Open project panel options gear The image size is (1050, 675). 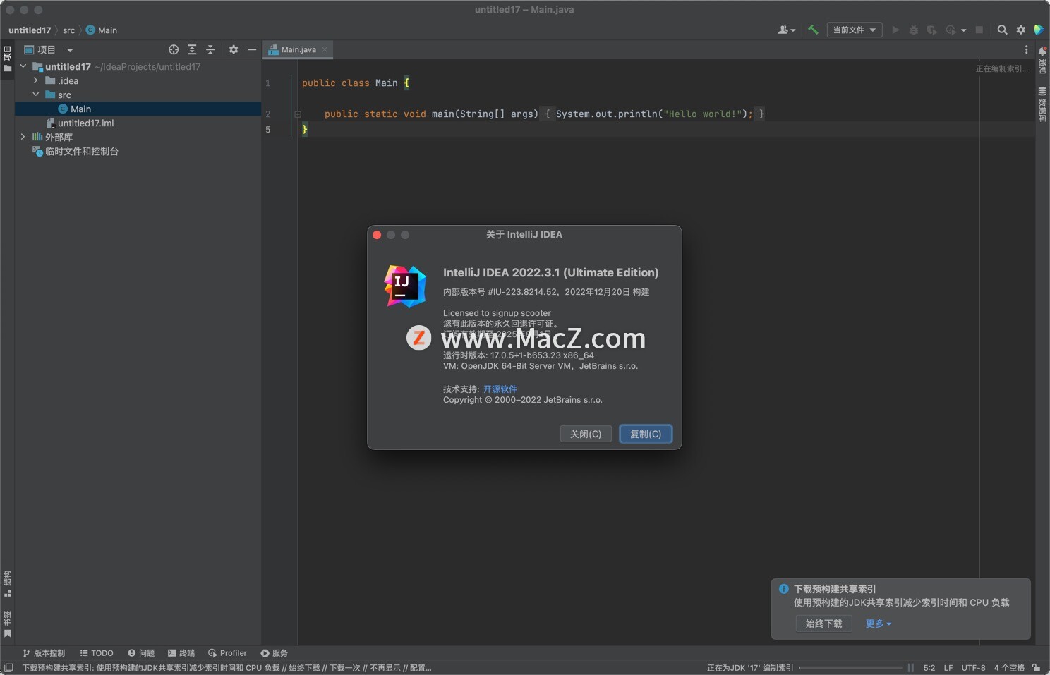click(234, 49)
